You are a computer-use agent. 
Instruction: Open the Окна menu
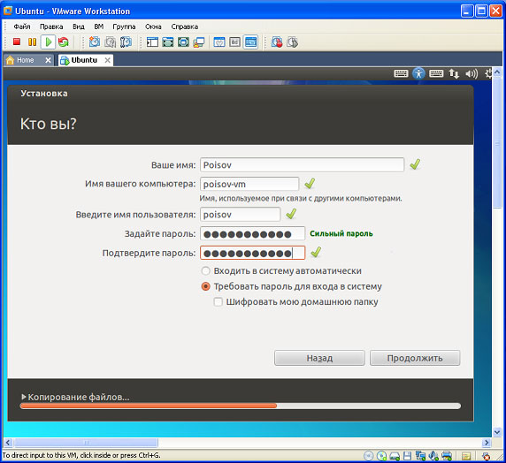[x=153, y=27]
